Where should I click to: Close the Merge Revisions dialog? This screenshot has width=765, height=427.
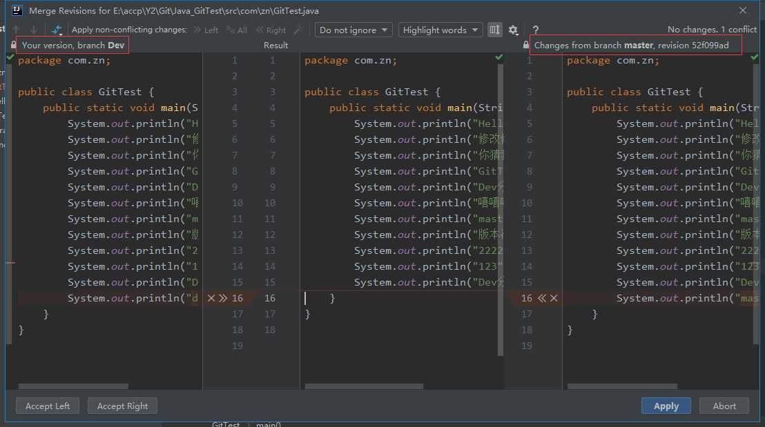coord(742,10)
